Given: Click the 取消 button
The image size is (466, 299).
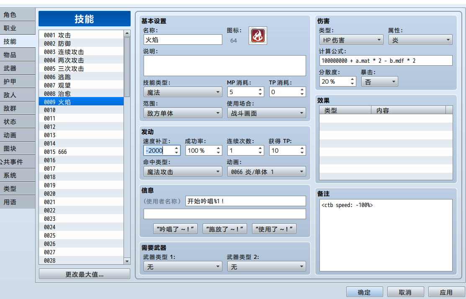Looking at the screenshot, I should pos(405,292).
